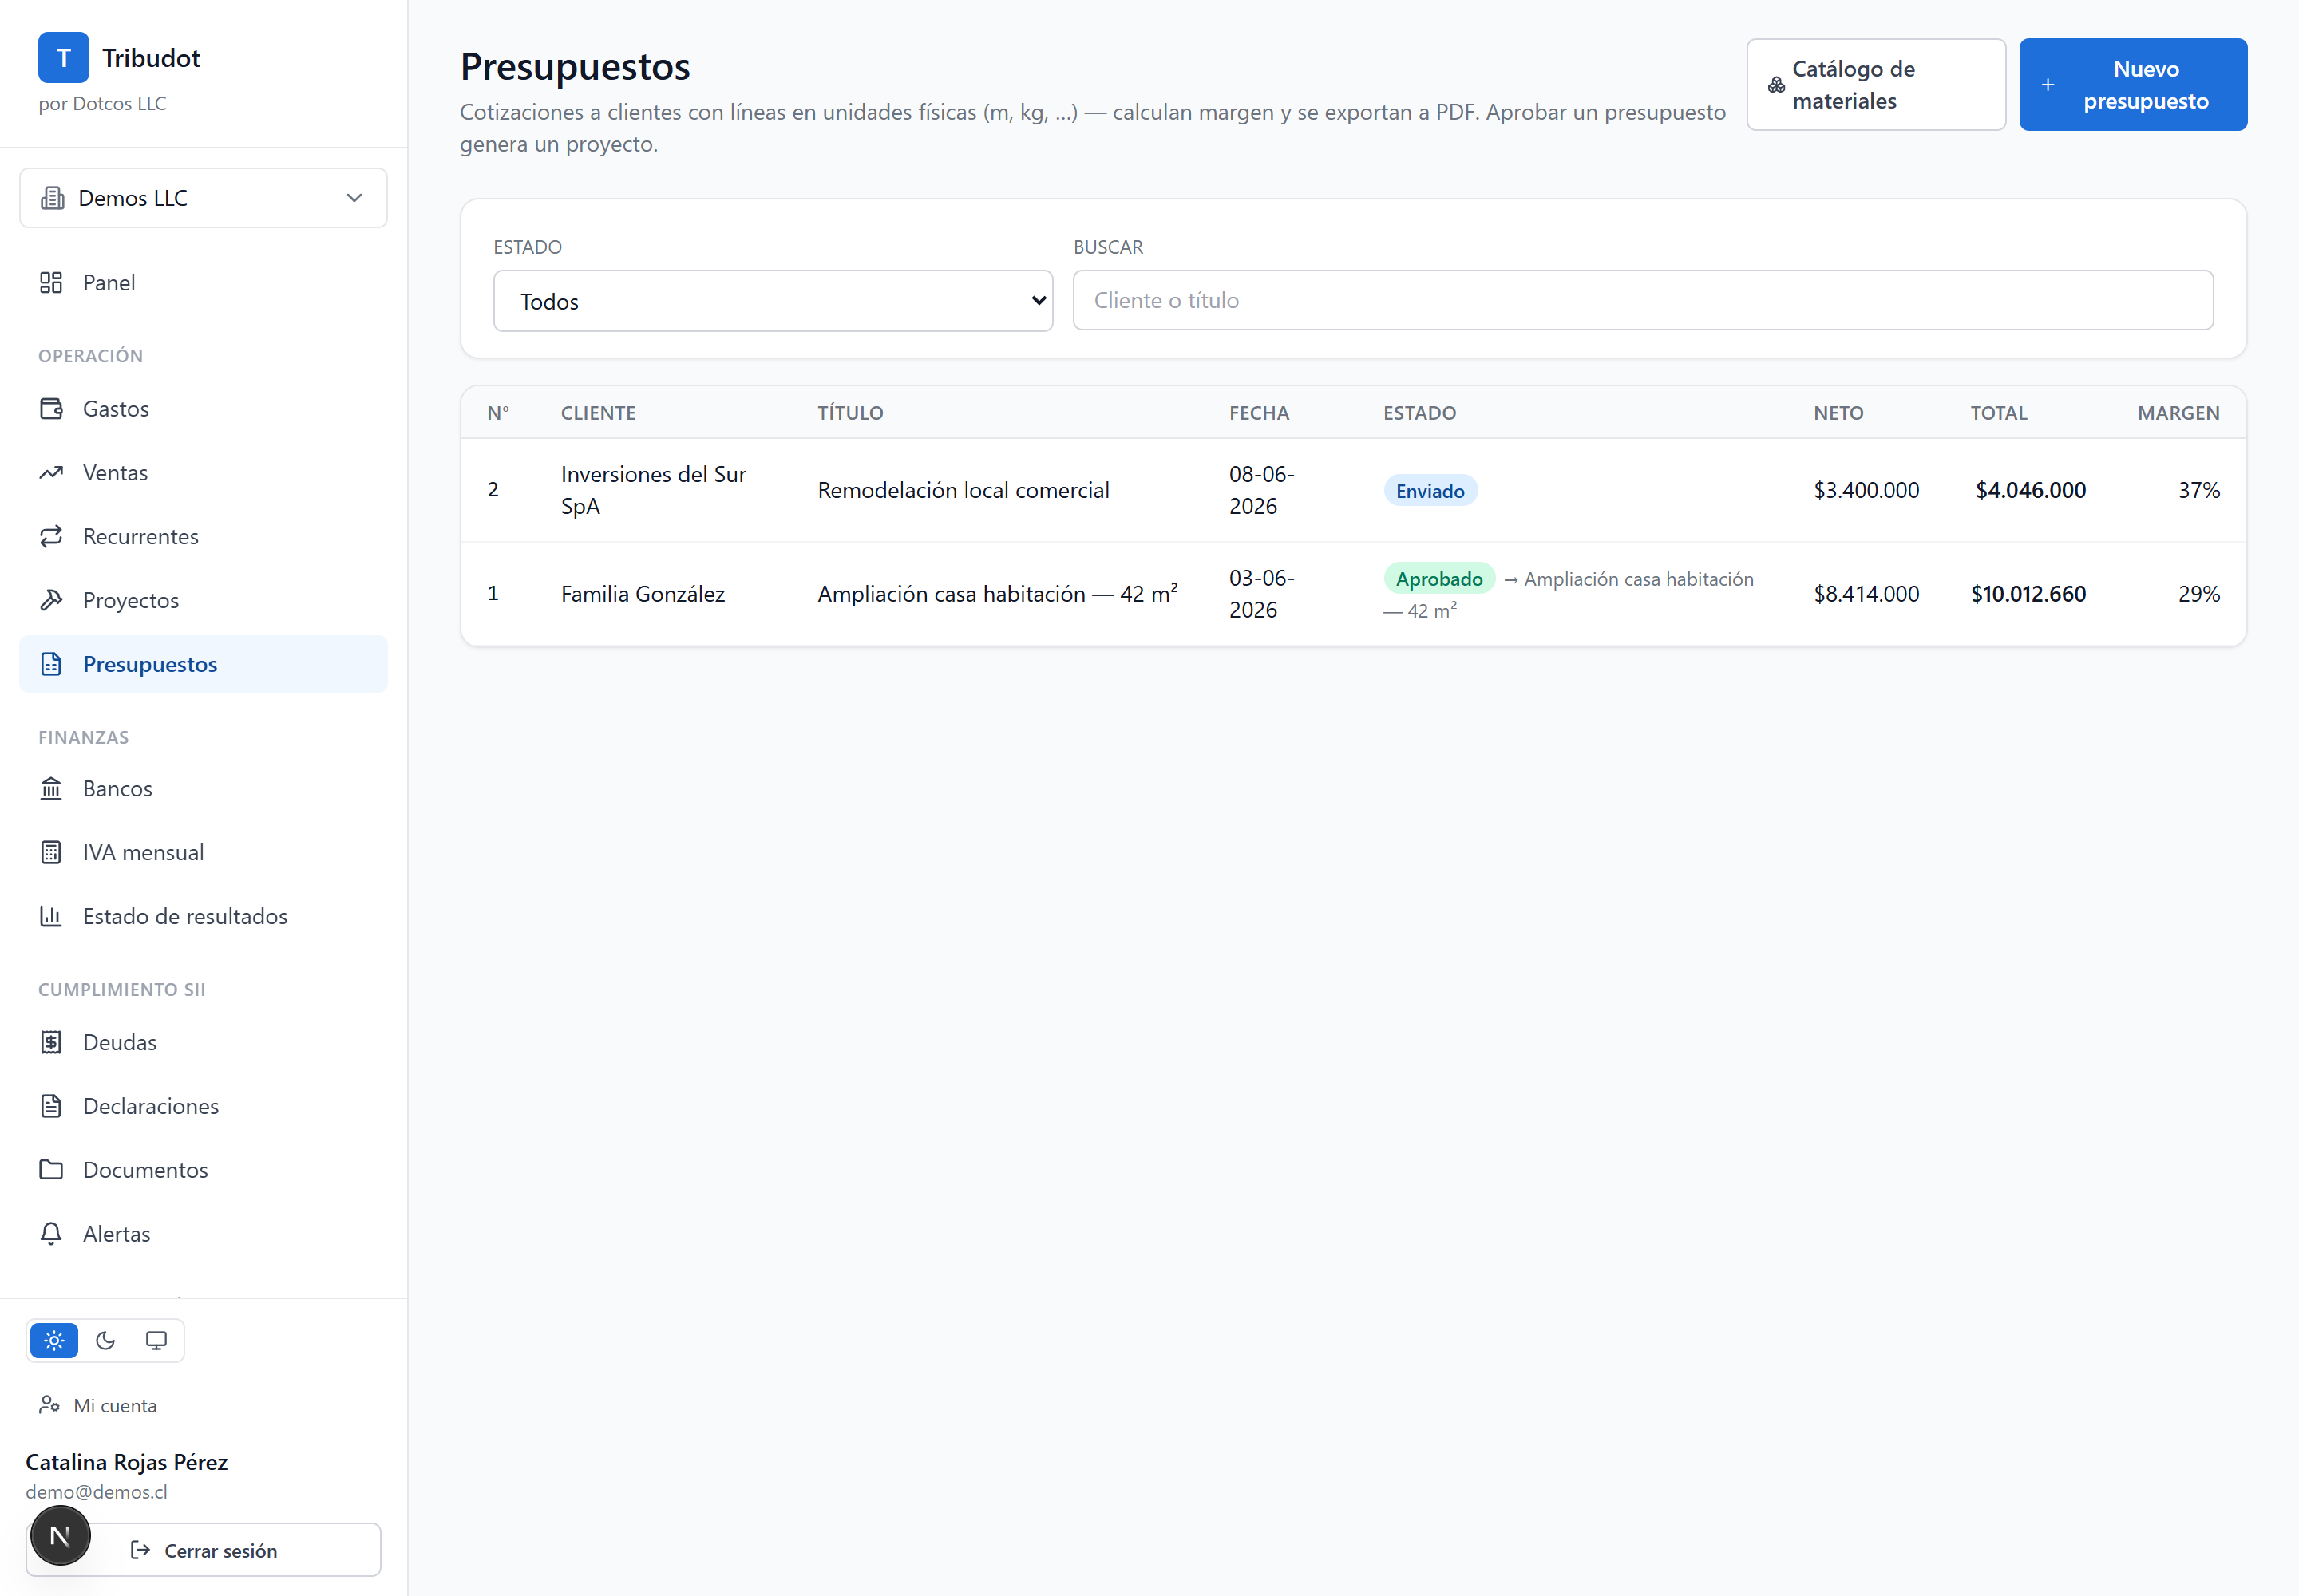Click net amount $3.400.000
Viewport: 2299px width, 1596px height.
tap(1867, 490)
